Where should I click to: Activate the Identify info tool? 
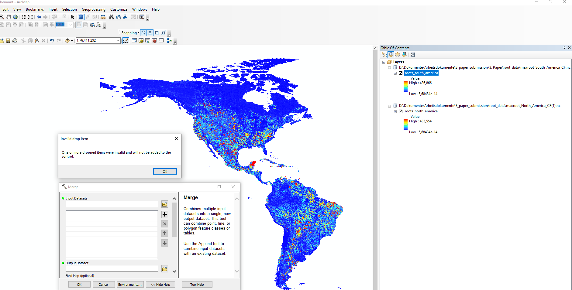(81, 17)
